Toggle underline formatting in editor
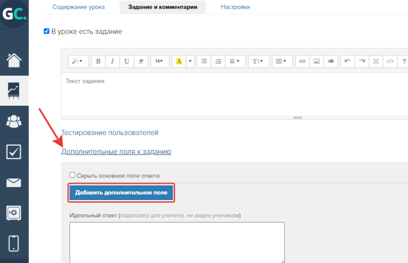408x263 pixels. (126, 62)
